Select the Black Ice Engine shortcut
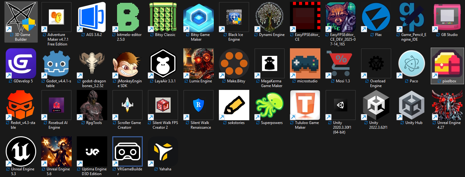Viewport: 465px width, 177px height. coord(234,17)
